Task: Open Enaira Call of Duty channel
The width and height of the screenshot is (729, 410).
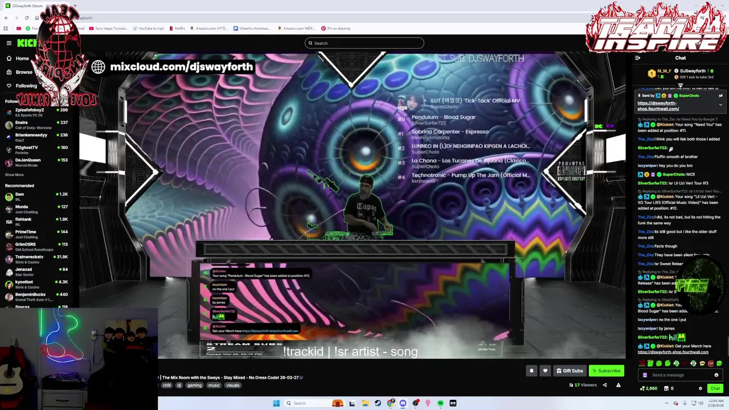Action: (36, 125)
